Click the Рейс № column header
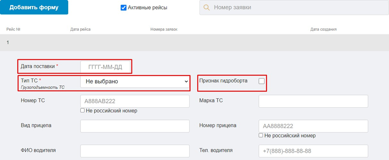The image size is (389, 160). [13, 29]
